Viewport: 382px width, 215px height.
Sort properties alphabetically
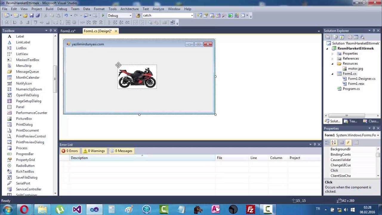334,142
